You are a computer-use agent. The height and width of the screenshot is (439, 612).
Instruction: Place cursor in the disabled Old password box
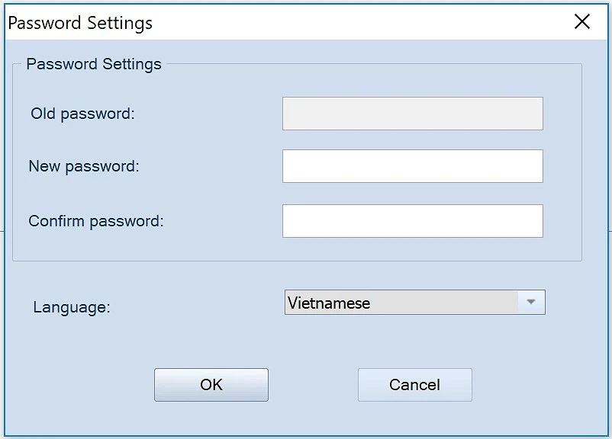412,114
